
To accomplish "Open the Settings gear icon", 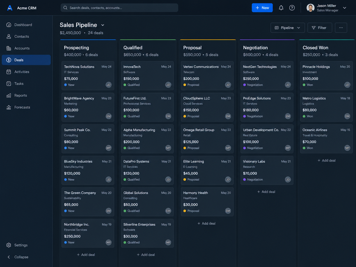I will 9,245.
